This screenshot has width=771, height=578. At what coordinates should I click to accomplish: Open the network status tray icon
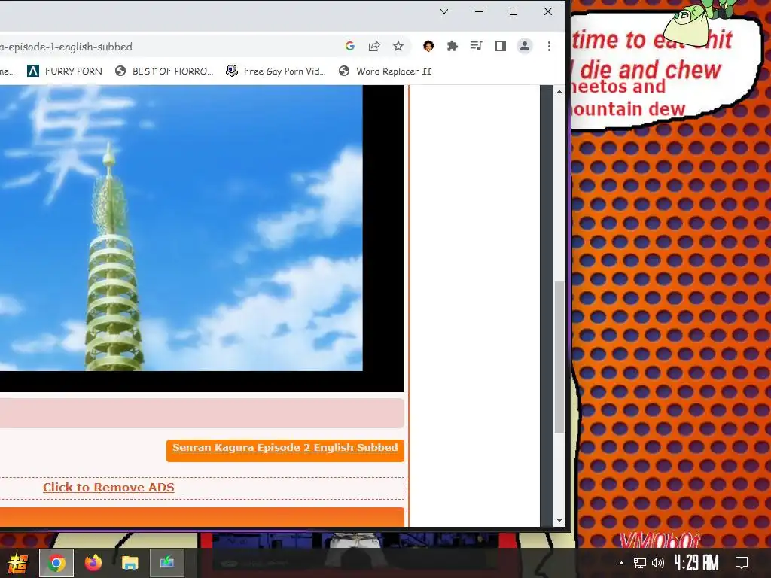point(640,563)
